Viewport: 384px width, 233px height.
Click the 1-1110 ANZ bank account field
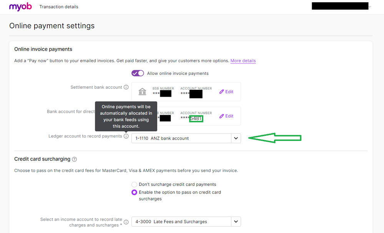click(x=181, y=138)
